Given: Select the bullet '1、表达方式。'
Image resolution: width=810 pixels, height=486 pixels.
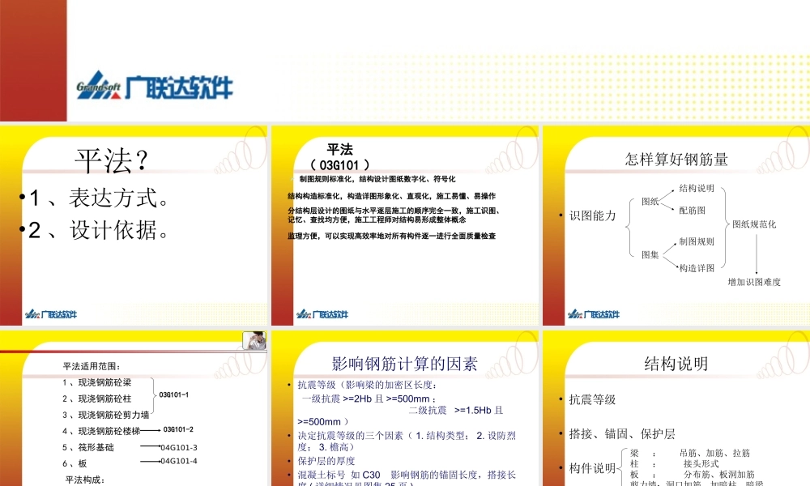Looking at the screenshot, I should (93, 198).
